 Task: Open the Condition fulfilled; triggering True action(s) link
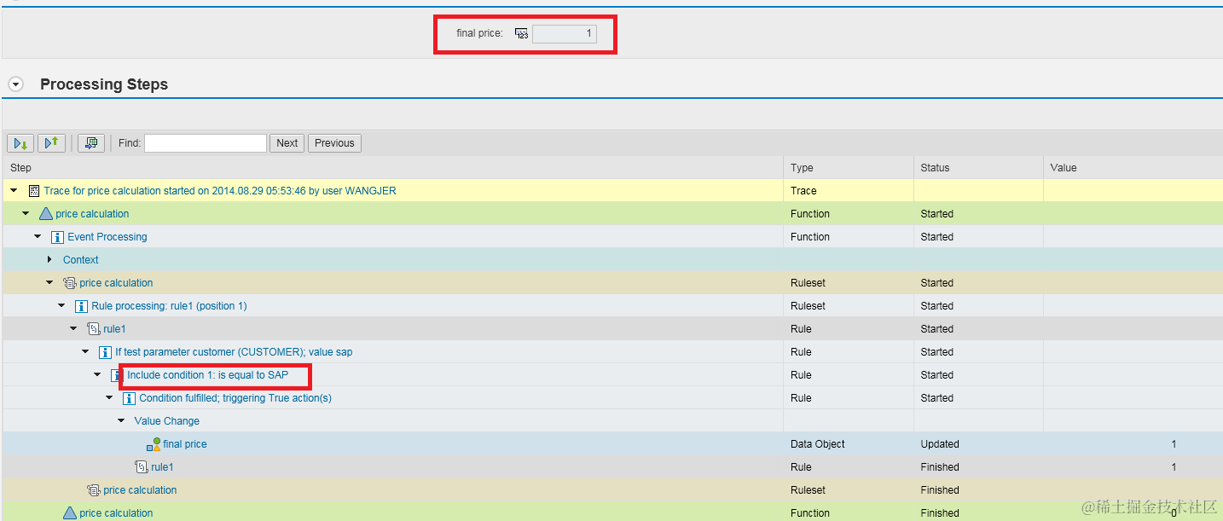coord(235,398)
